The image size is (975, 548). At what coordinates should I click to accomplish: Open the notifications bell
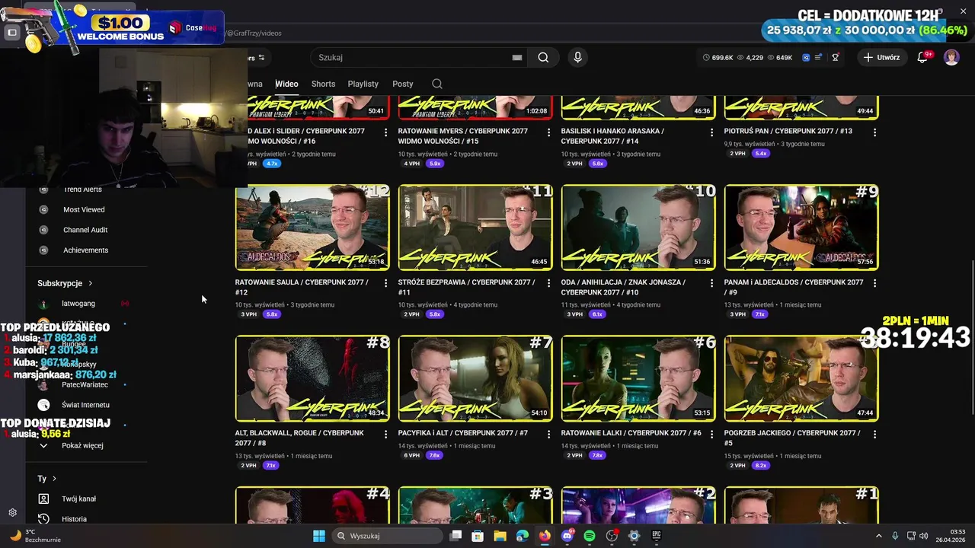point(922,57)
